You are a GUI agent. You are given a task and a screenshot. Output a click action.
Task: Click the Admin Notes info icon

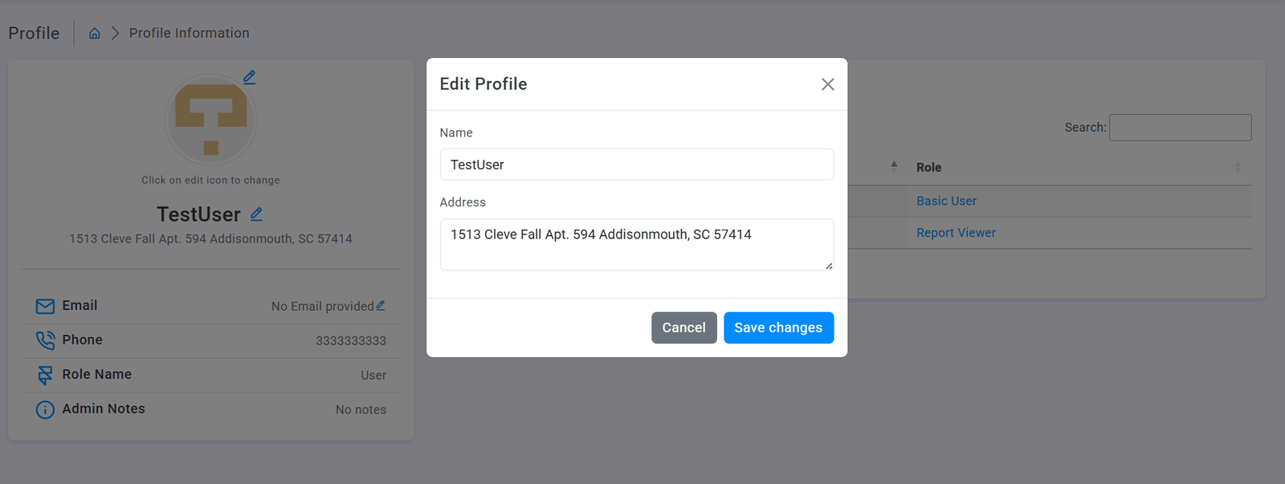pos(45,409)
